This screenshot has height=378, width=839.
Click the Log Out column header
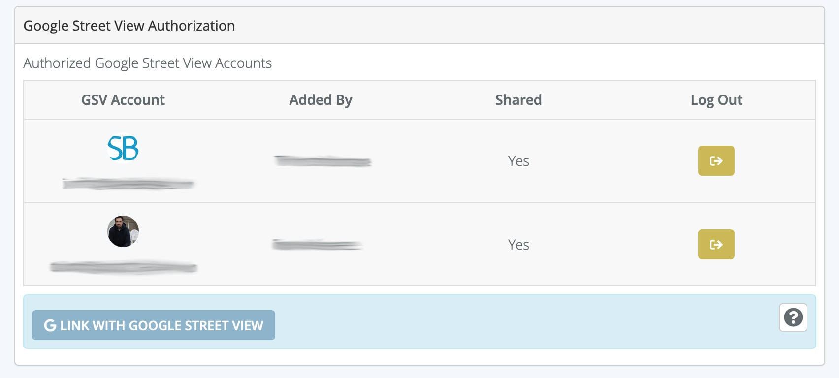[716, 100]
